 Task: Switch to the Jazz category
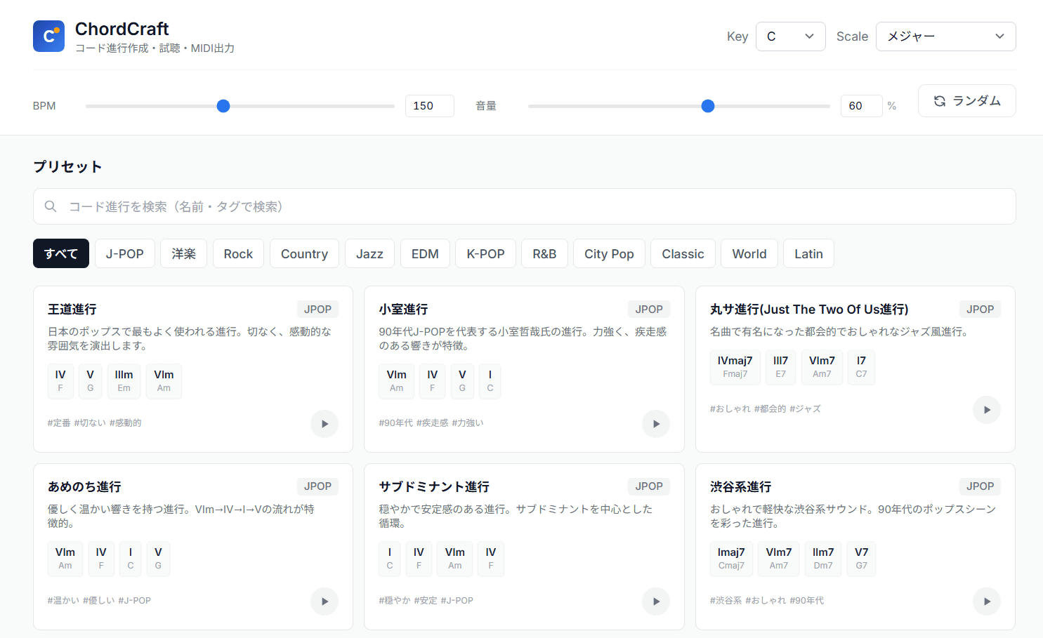tap(369, 254)
